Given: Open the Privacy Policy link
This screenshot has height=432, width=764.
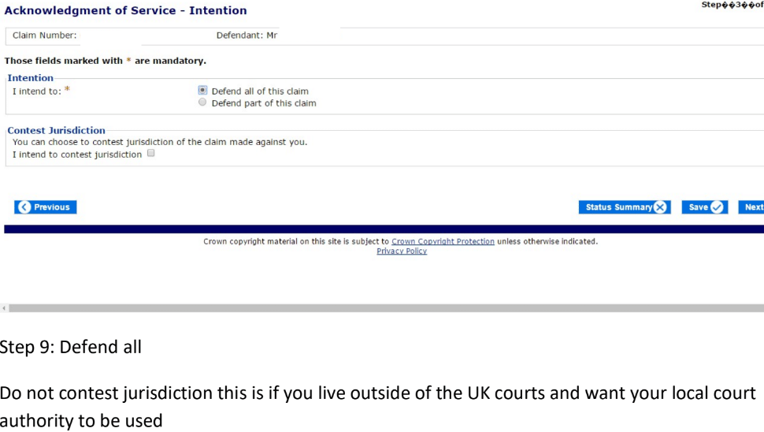Looking at the screenshot, I should pyautogui.click(x=402, y=251).
